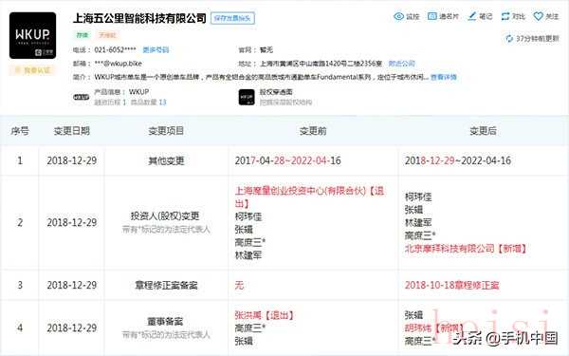The image size is (569, 356).
Task: Open the 股权穿透图 thumbnail
Action: click(x=247, y=98)
